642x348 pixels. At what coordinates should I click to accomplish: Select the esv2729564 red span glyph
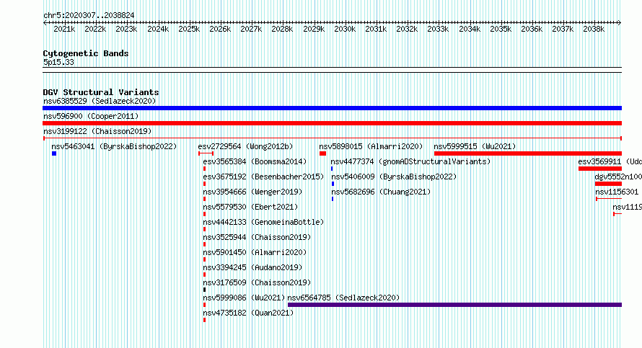click(x=206, y=153)
